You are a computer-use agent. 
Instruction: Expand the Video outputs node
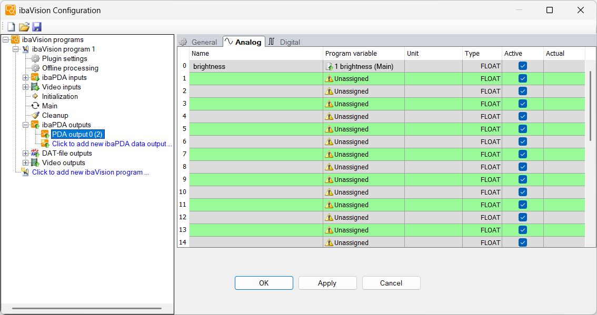click(x=25, y=163)
